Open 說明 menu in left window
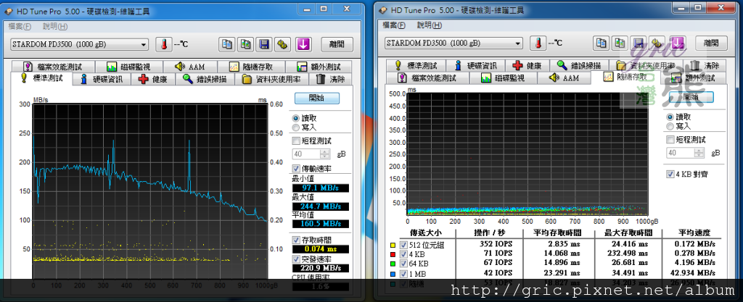 coord(55,27)
